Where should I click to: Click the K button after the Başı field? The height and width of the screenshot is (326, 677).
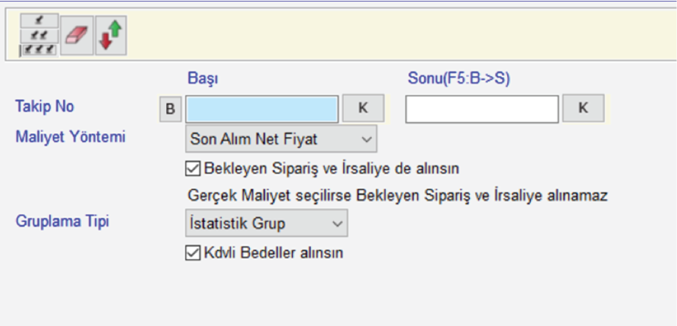click(x=363, y=108)
